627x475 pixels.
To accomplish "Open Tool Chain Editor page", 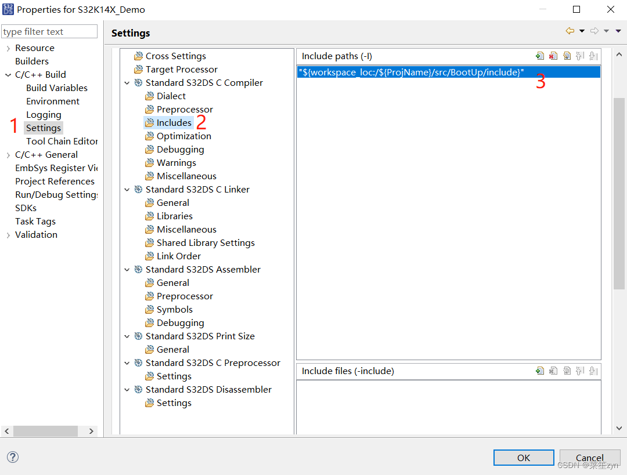I will (x=62, y=141).
